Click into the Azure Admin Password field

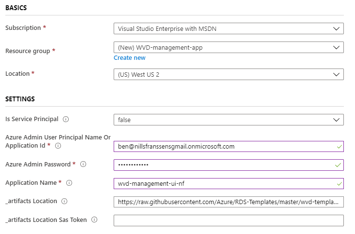(x=229, y=165)
